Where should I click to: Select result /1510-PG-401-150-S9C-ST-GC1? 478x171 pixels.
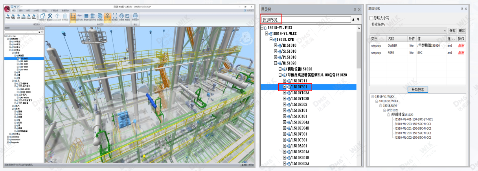tap(413, 119)
